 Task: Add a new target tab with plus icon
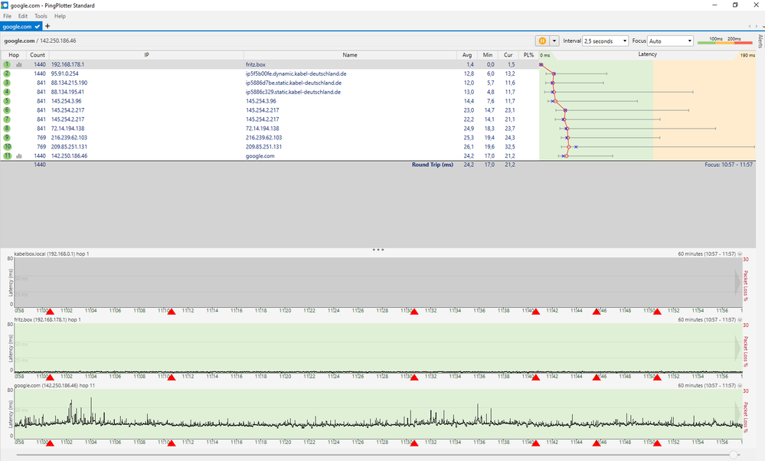point(47,26)
